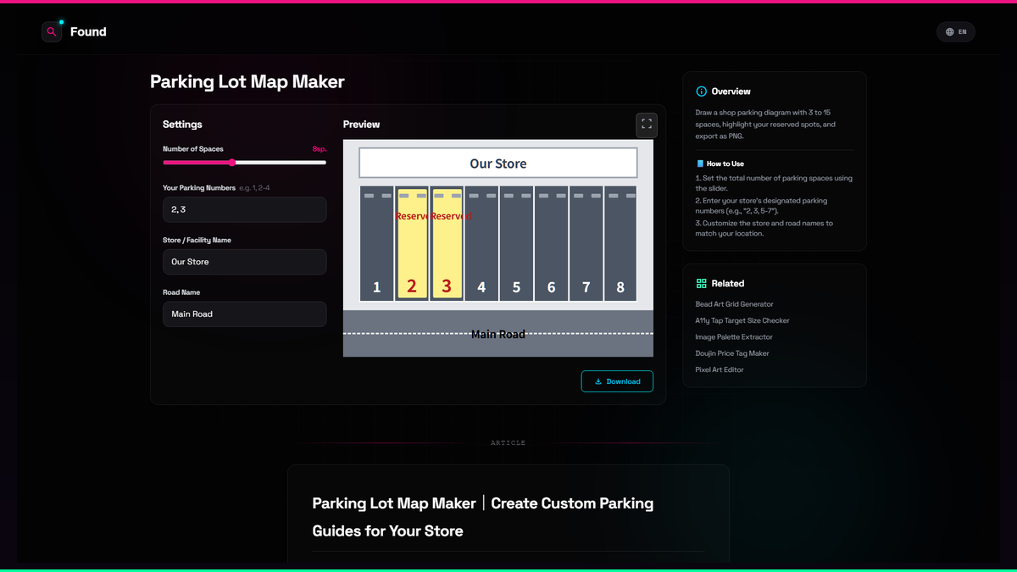Click parking space 8 in the preview

tap(620, 243)
